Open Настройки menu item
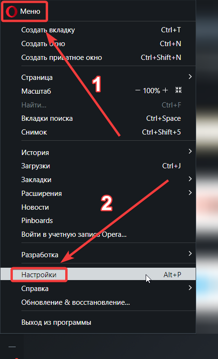 pos(98,274)
